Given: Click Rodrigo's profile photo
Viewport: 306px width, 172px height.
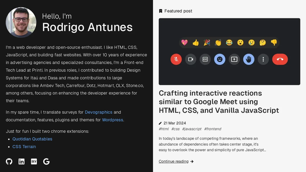Looking at the screenshot, I should (21, 22).
